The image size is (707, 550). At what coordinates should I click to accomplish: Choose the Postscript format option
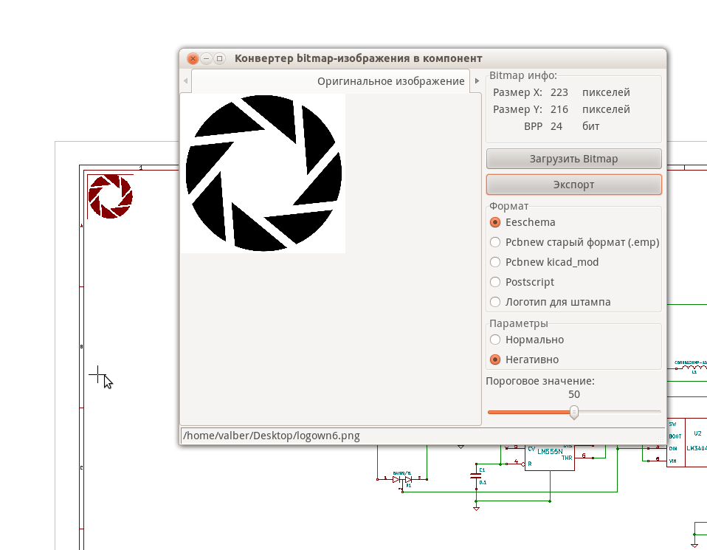click(x=495, y=281)
